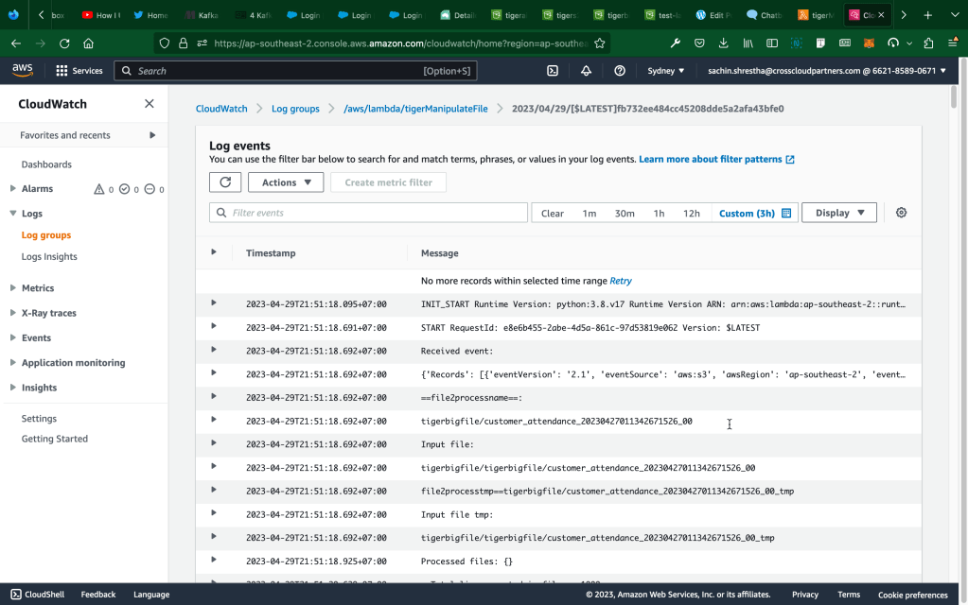Open the Sydney region selector
The height and width of the screenshot is (605, 968).
click(x=666, y=71)
